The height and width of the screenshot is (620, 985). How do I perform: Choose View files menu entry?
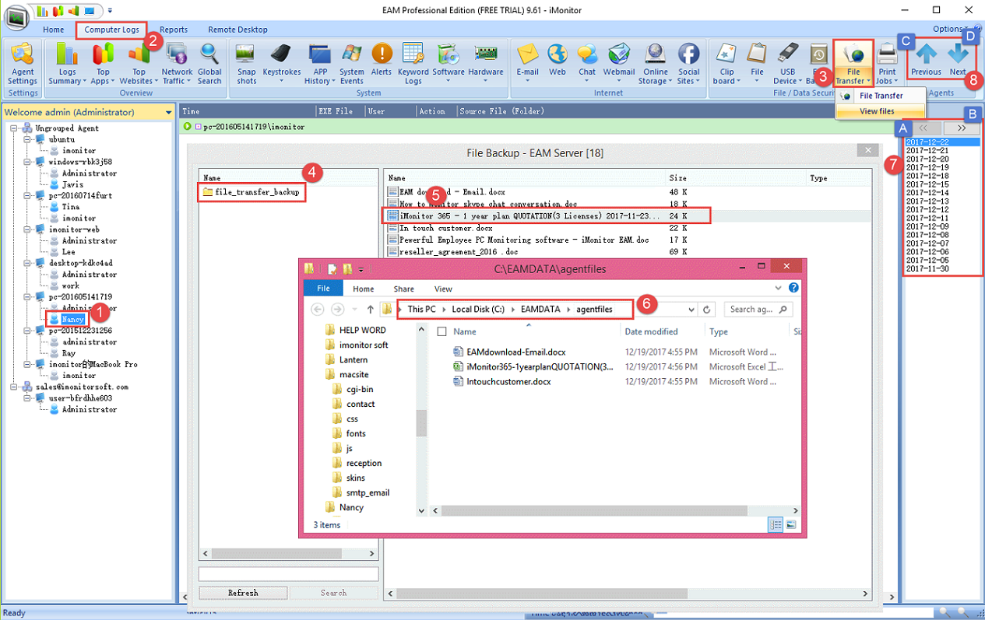point(881,111)
